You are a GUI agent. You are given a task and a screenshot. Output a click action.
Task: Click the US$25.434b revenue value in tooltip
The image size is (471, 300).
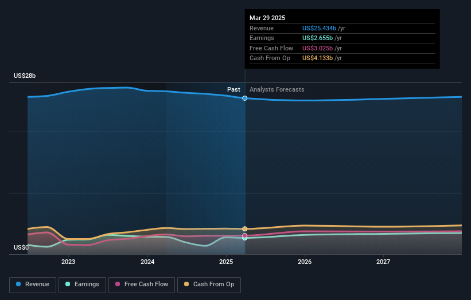coord(320,28)
